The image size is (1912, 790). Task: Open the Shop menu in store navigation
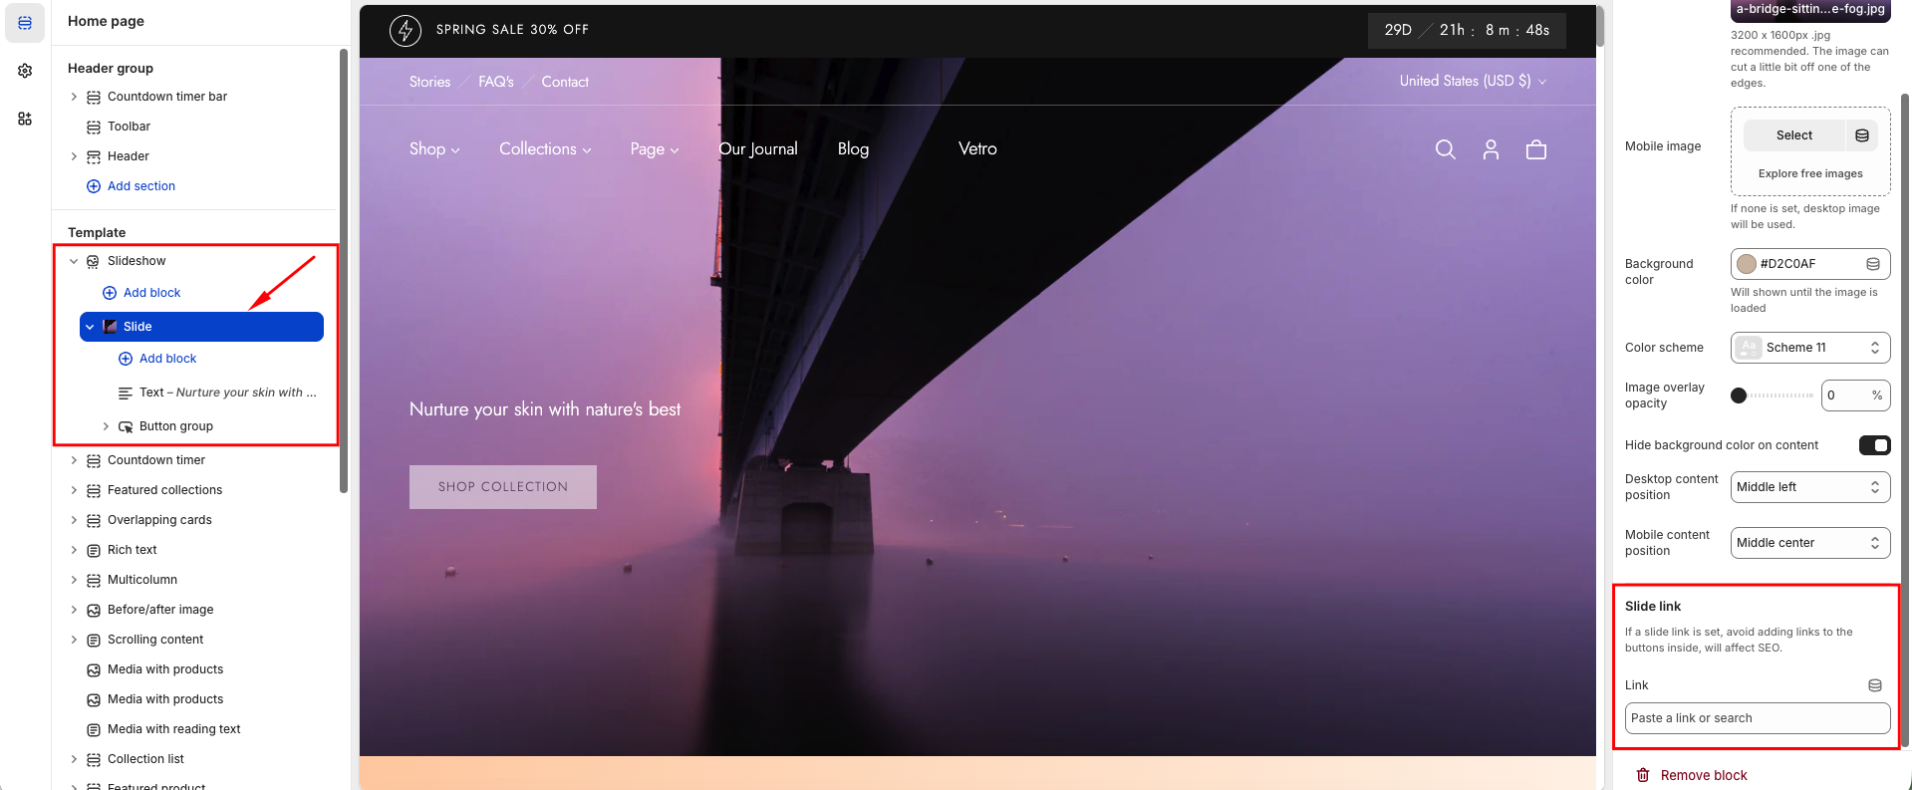434,149
